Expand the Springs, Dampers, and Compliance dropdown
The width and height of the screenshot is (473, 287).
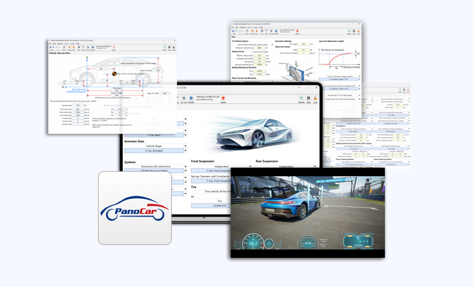point(209,176)
